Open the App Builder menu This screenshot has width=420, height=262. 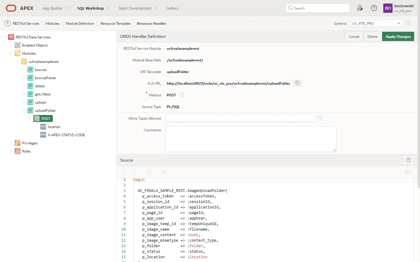click(x=55, y=8)
